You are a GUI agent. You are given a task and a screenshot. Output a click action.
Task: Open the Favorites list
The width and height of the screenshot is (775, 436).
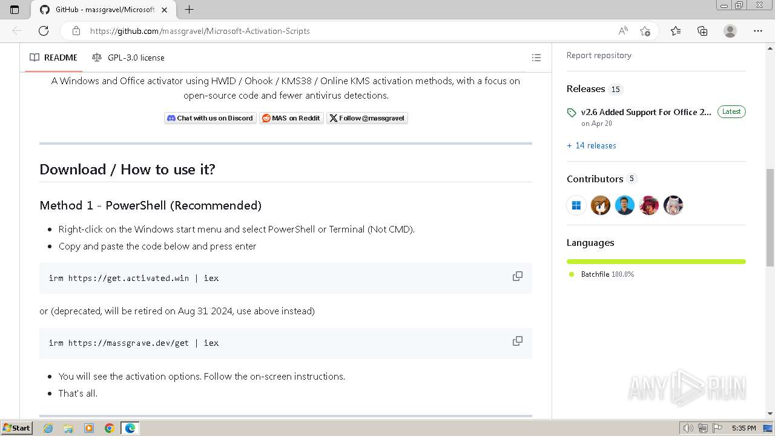coord(676,31)
